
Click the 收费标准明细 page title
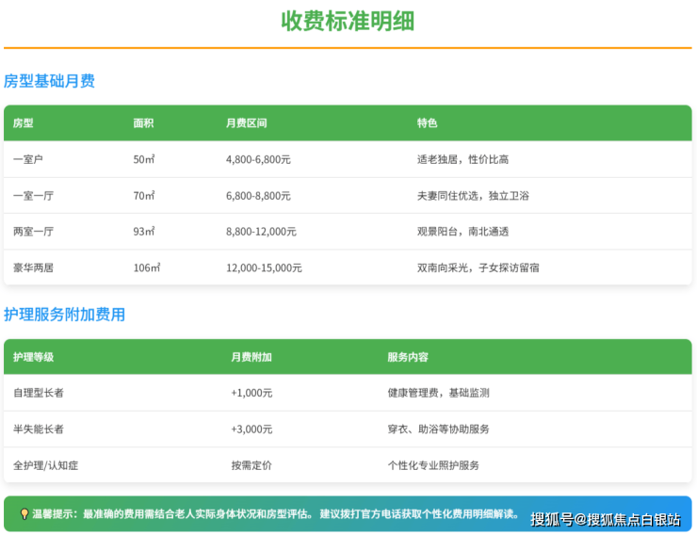(348, 21)
